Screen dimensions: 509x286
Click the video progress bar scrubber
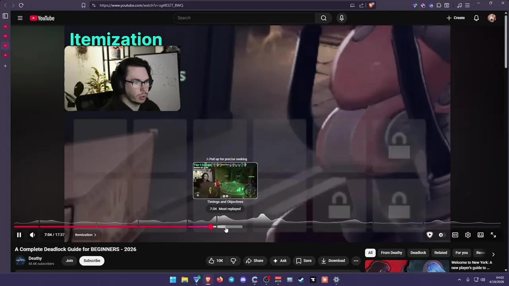click(210, 227)
